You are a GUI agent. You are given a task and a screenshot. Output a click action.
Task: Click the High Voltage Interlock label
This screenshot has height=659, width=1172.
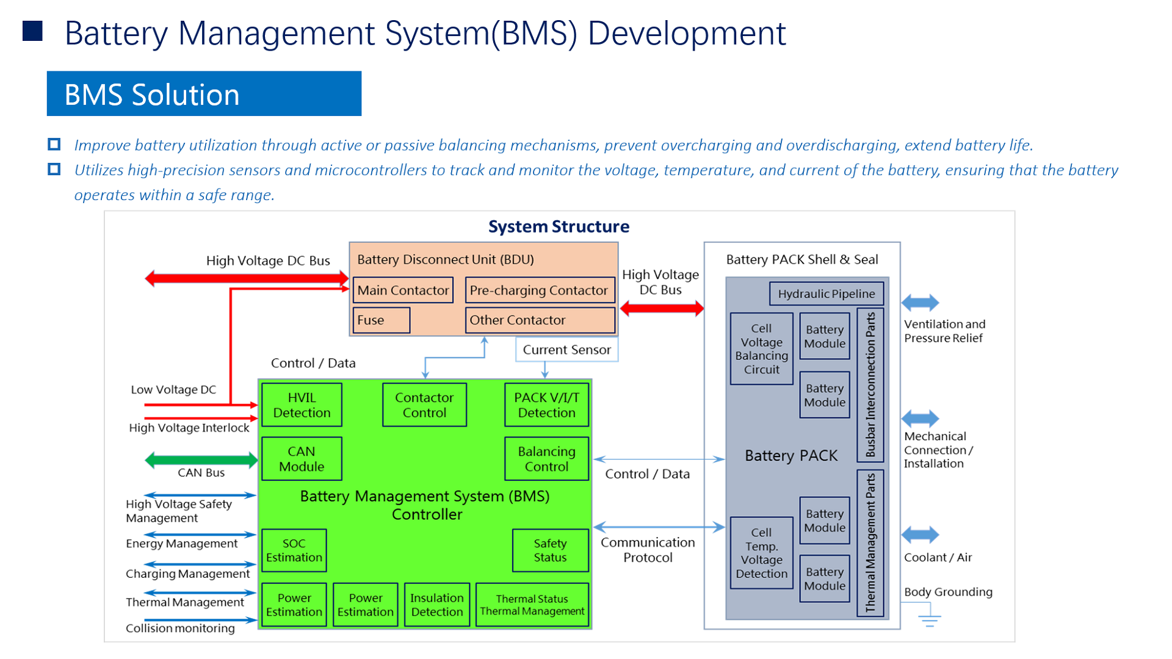189,428
